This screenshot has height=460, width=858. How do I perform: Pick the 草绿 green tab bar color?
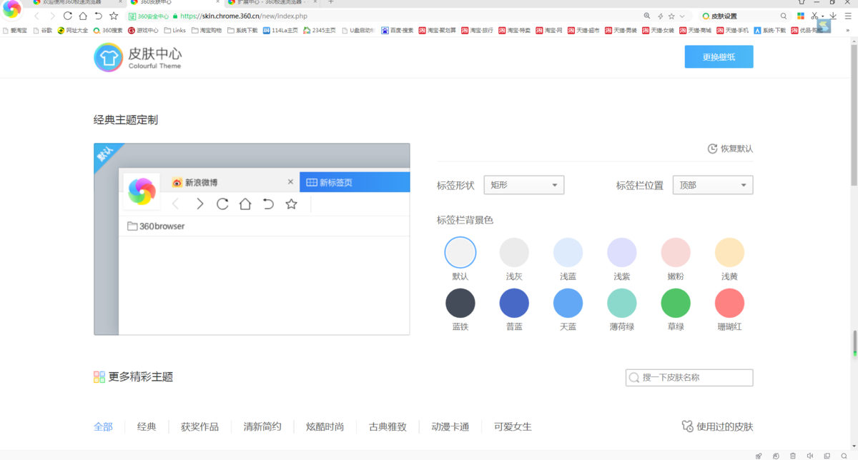[676, 304]
